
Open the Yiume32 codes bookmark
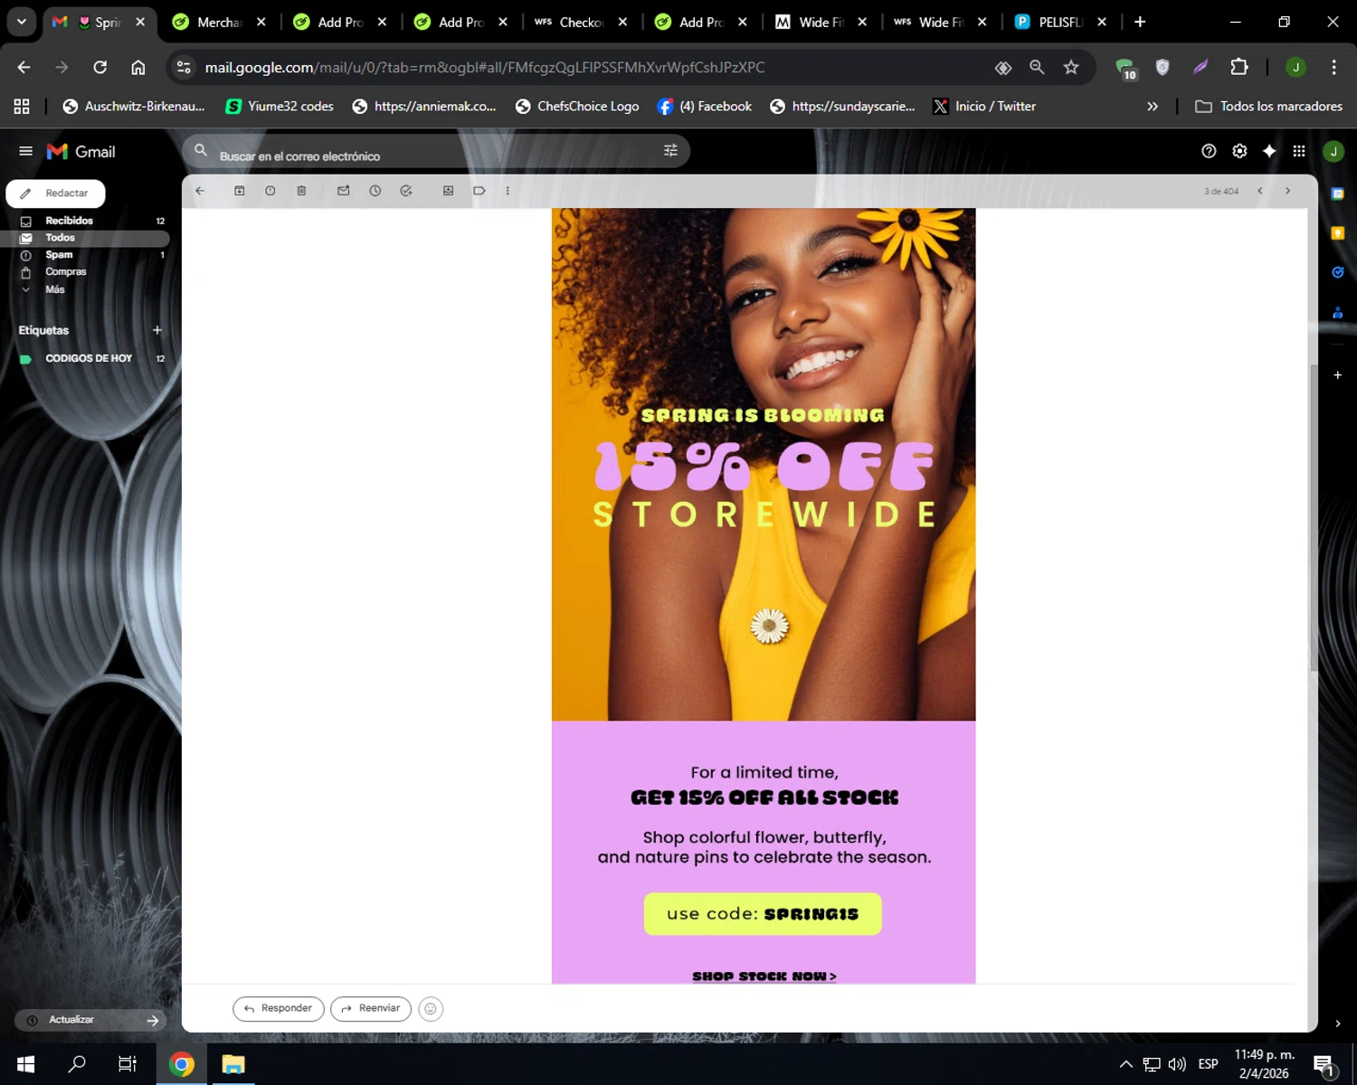(x=280, y=106)
